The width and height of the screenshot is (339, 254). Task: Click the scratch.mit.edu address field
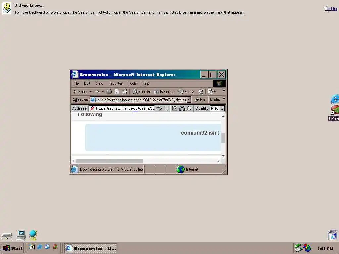pos(122,108)
